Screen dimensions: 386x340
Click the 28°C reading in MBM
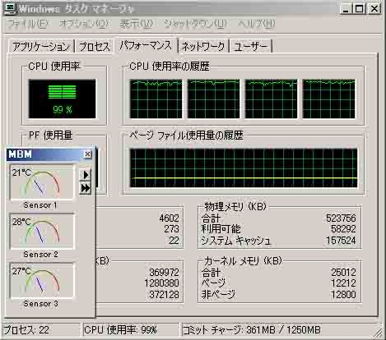point(21,222)
